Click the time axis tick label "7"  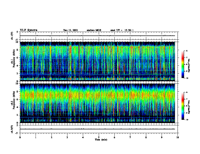(130, 137)
